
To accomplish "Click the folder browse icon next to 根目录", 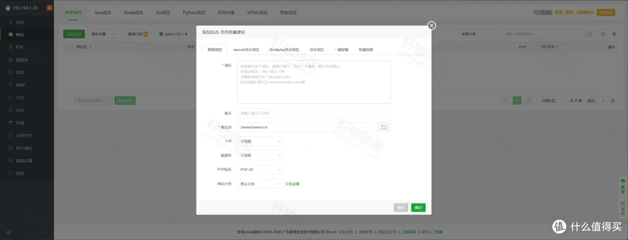I will [384, 127].
